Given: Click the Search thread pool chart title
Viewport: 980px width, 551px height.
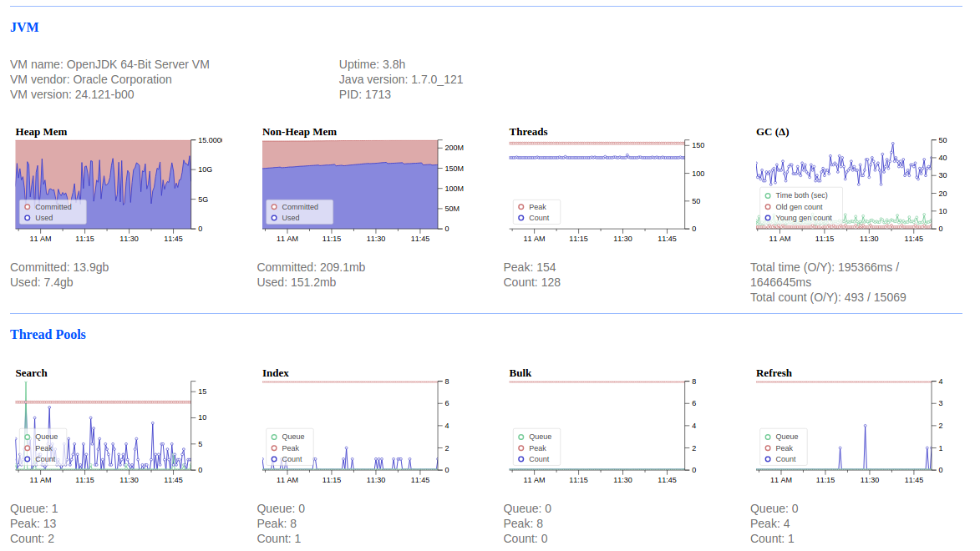Looking at the screenshot, I should pos(31,373).
